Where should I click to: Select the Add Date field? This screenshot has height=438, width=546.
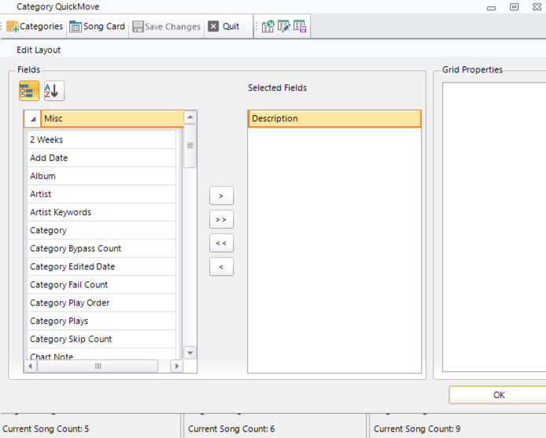click(49, 158)
